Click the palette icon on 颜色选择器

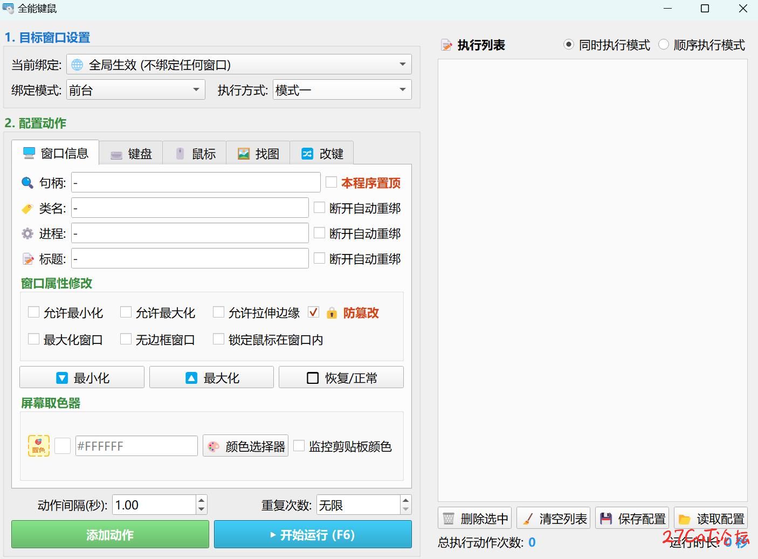213,446
